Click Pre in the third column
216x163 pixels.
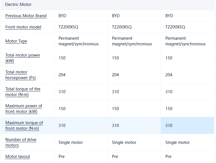(168, 157)
